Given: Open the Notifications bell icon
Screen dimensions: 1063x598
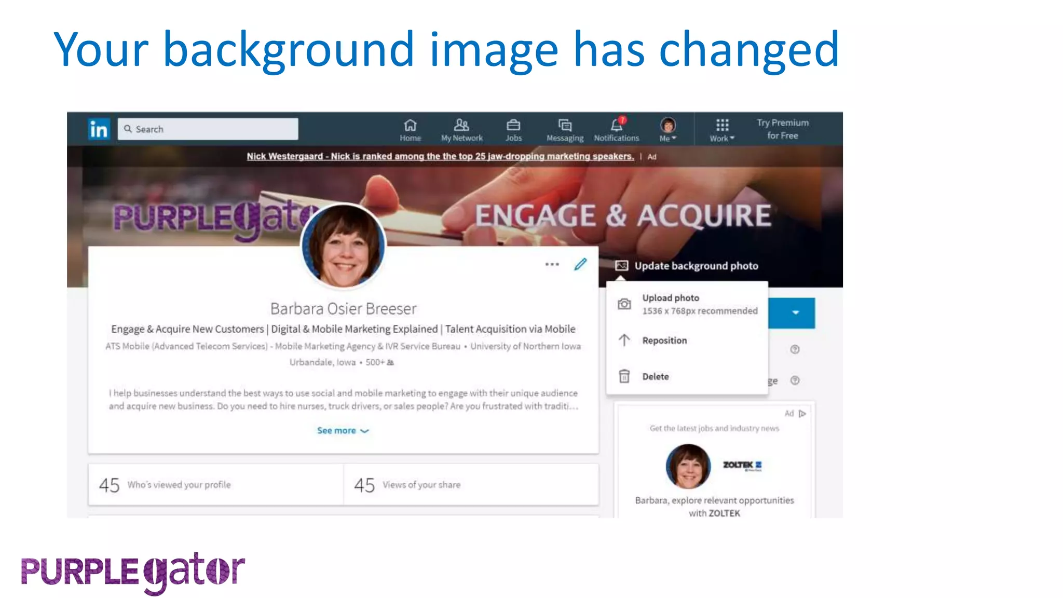Looking at the screenshot, I should coord(617,130).
